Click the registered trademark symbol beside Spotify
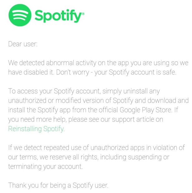 coord(83,13)
